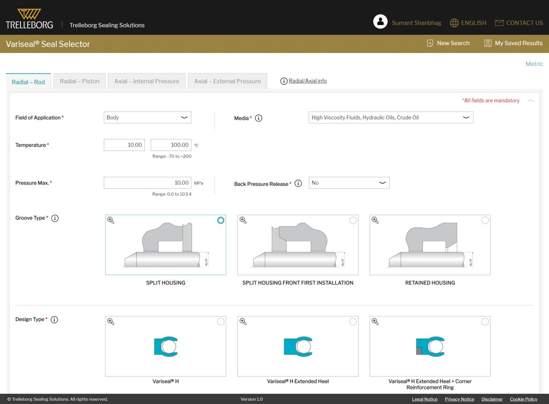This screenshot has width=549, height=404.
Task: Choose the Variseal H design radio button
Action: [220, 321]
